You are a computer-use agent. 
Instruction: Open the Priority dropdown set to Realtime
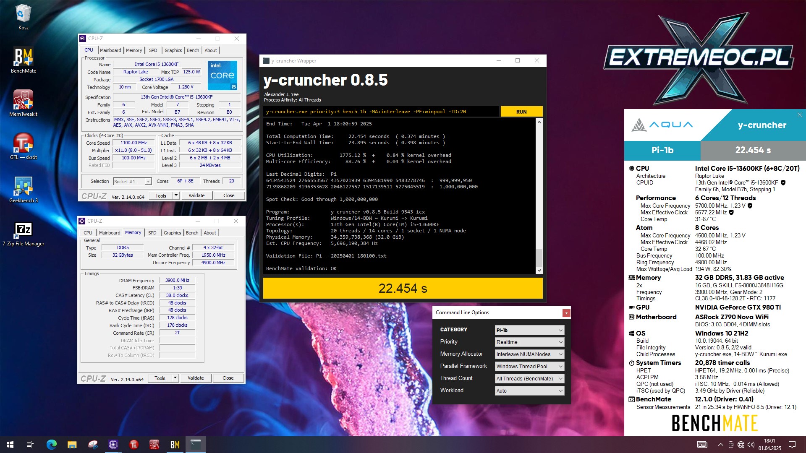click(529, 342)
